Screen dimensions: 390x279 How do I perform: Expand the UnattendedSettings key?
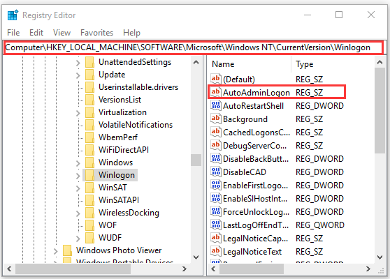pos(78,63)
